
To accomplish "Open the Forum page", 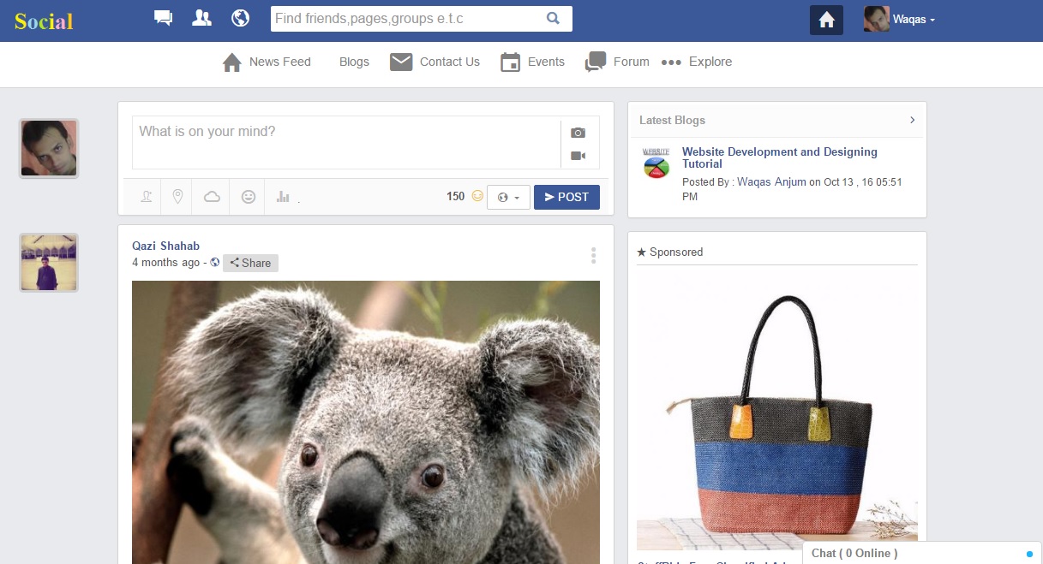I will point(617,62).
